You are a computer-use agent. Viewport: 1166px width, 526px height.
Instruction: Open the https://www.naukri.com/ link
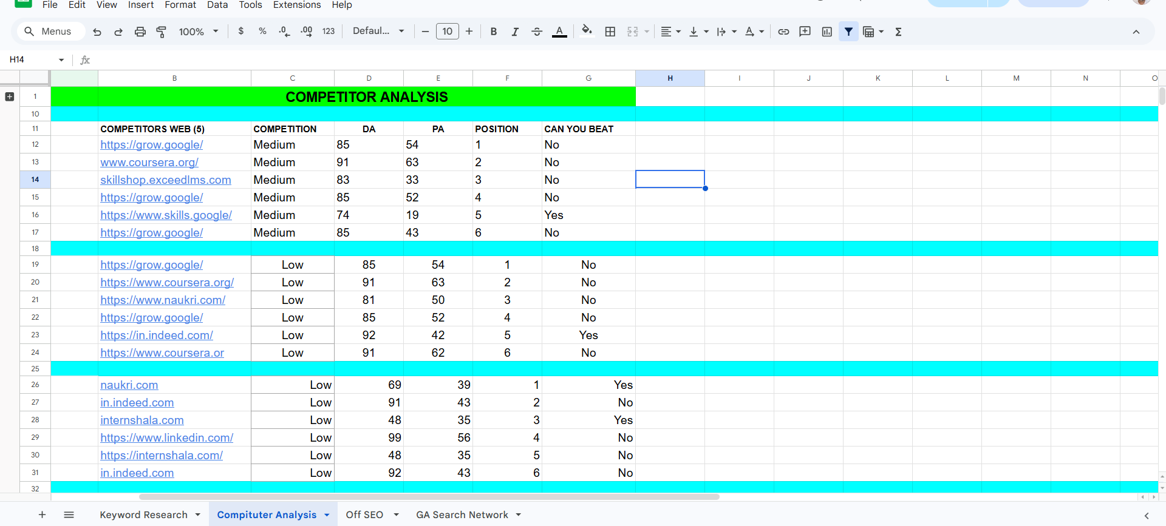pyautogui.click(x=163, y=300)
